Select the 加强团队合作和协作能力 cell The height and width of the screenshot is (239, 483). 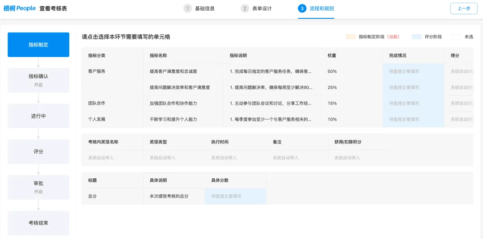point(183,103)
